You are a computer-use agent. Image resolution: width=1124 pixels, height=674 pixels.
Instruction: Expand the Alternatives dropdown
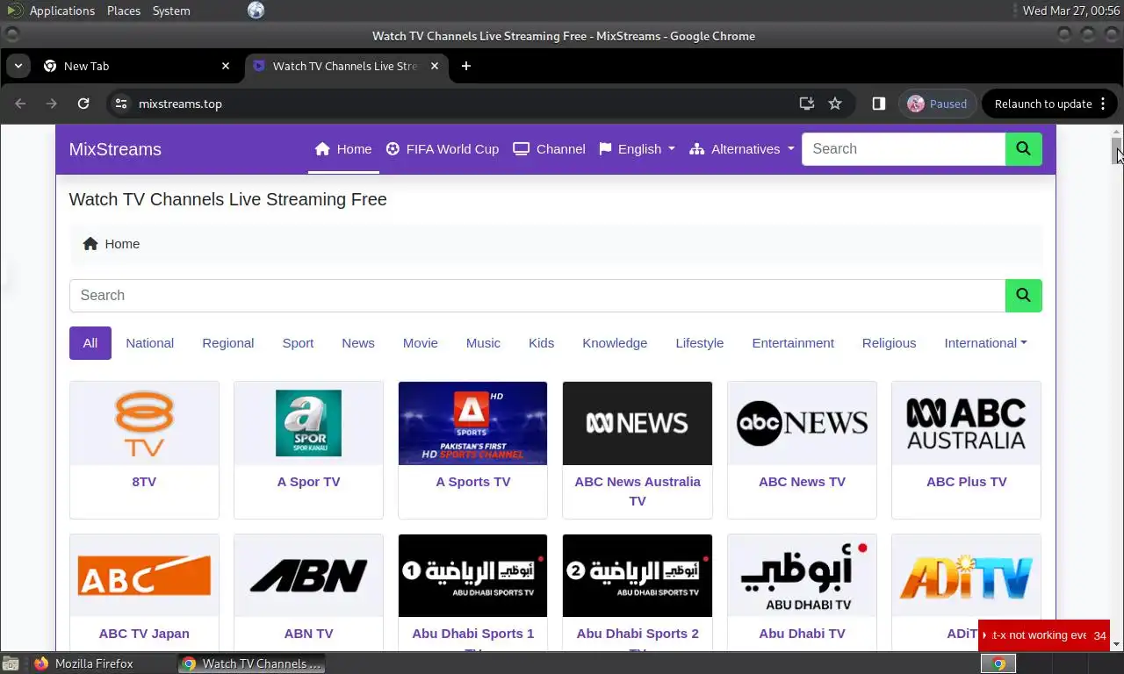(742, 149)
